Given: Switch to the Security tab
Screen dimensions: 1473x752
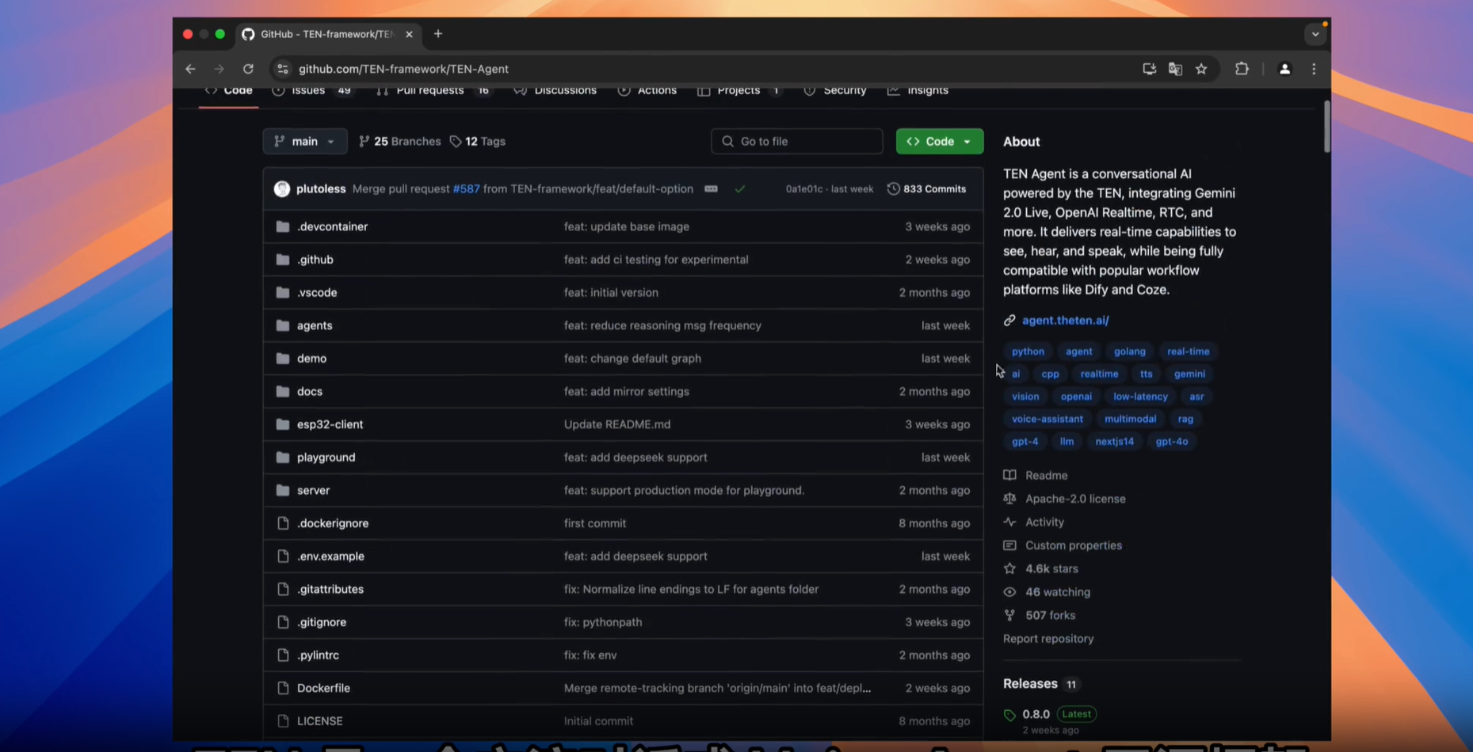Looking at the screenshot, I should click(x=834, y=90).
